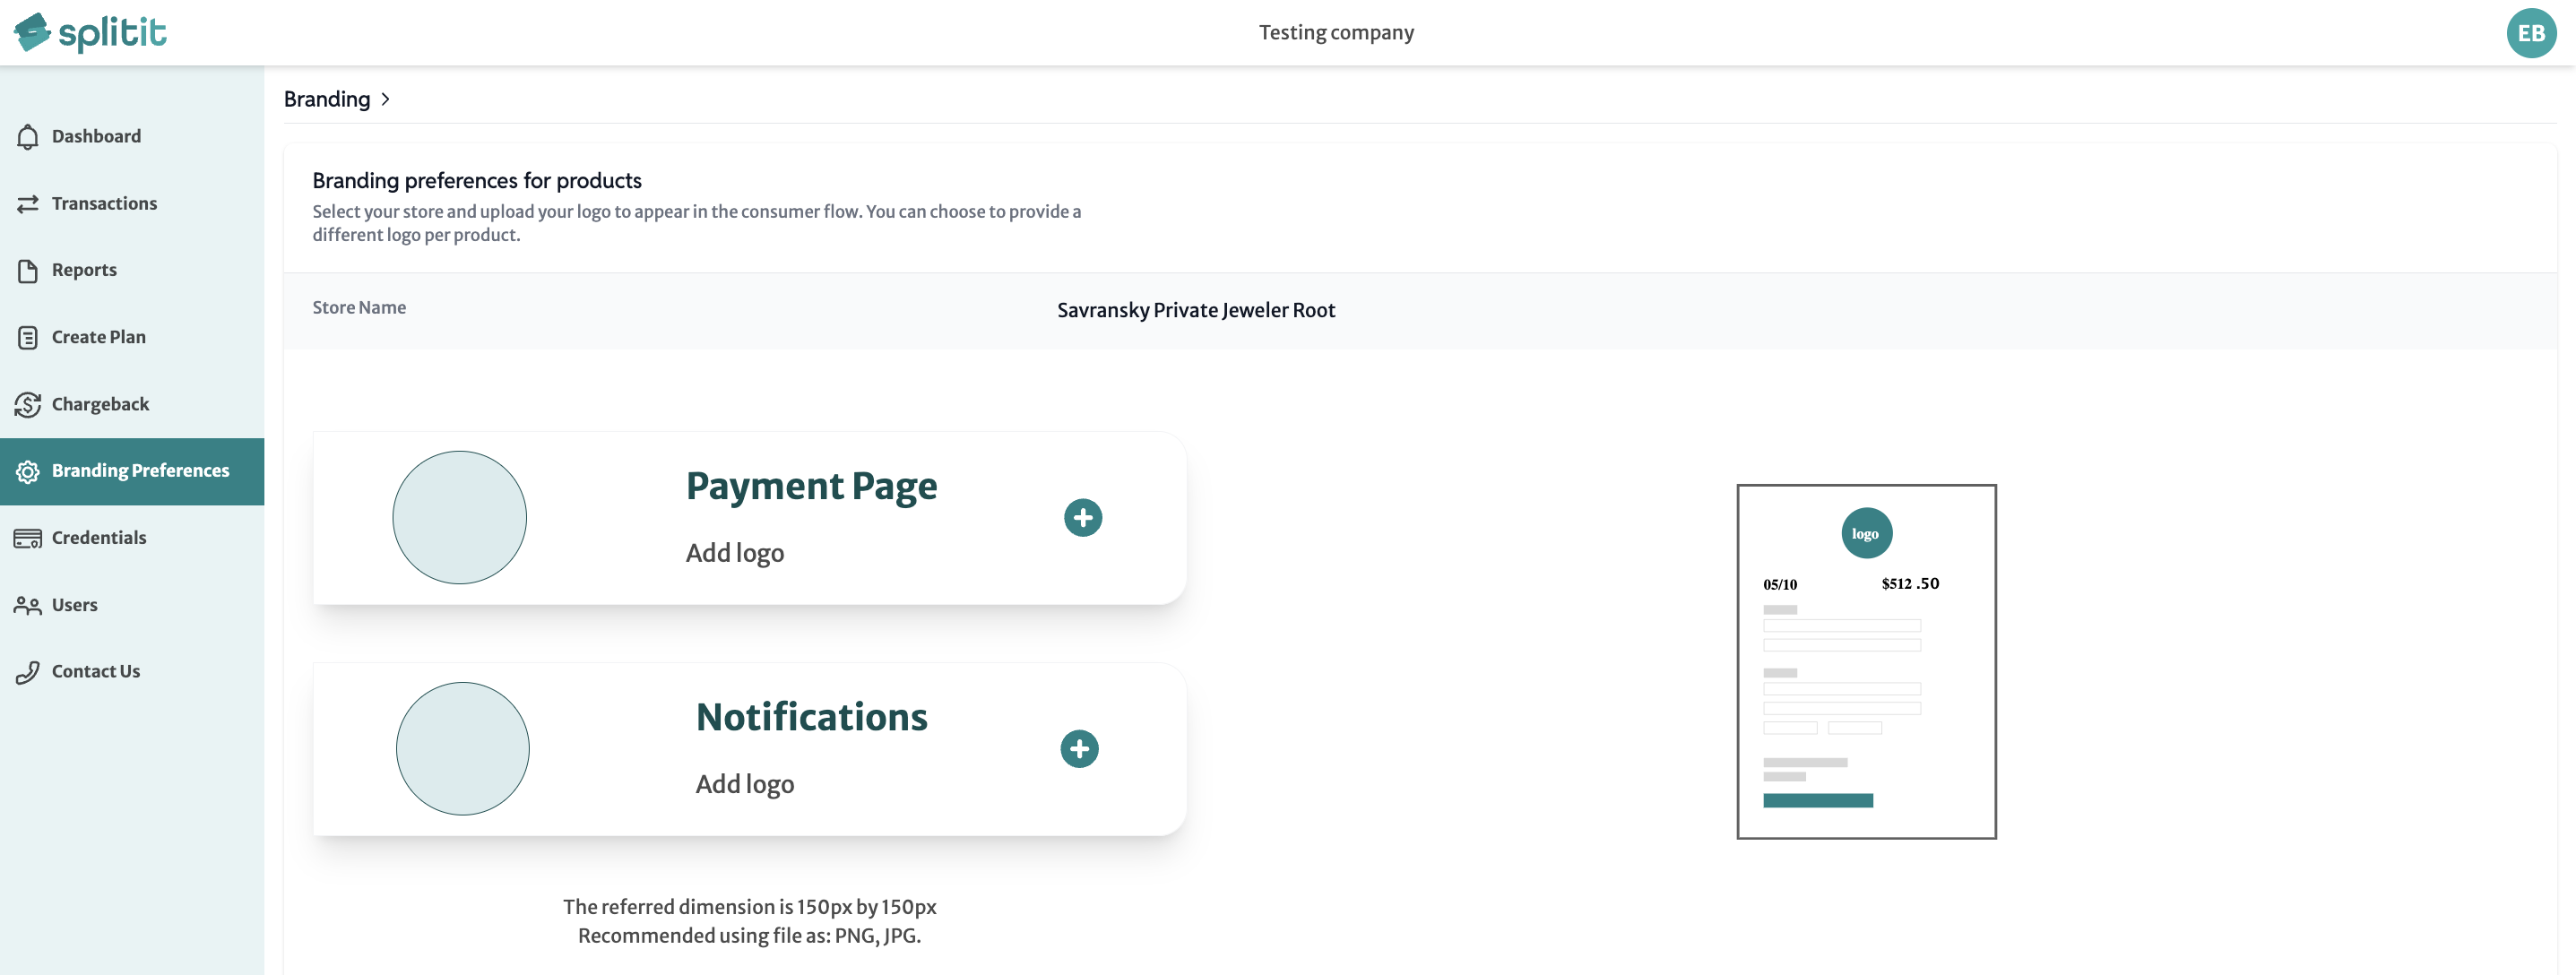The image size is (2576, 975).
Task: Click the Credentials card icon
Action: (x=28, y=539)
